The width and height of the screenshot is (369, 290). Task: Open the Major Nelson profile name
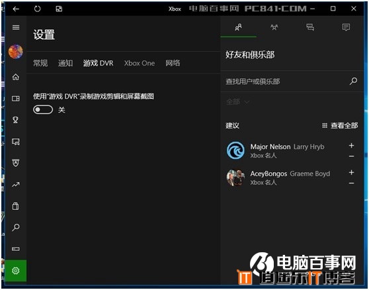click(270, 147)
